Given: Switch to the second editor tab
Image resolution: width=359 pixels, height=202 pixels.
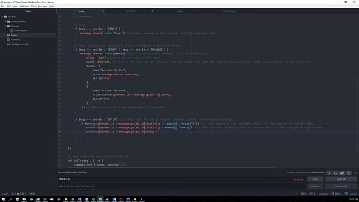Looking at the screenshot, I should (x=131, y=11).
